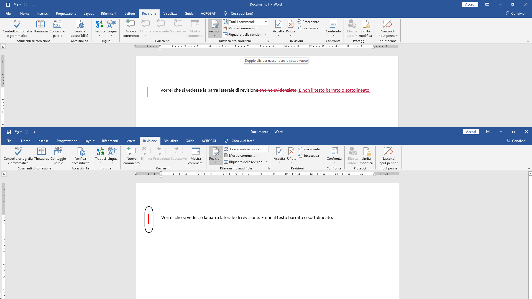Open the Riferimenti tab in the lower window
532x299 pixels.
tap(110, 141)
